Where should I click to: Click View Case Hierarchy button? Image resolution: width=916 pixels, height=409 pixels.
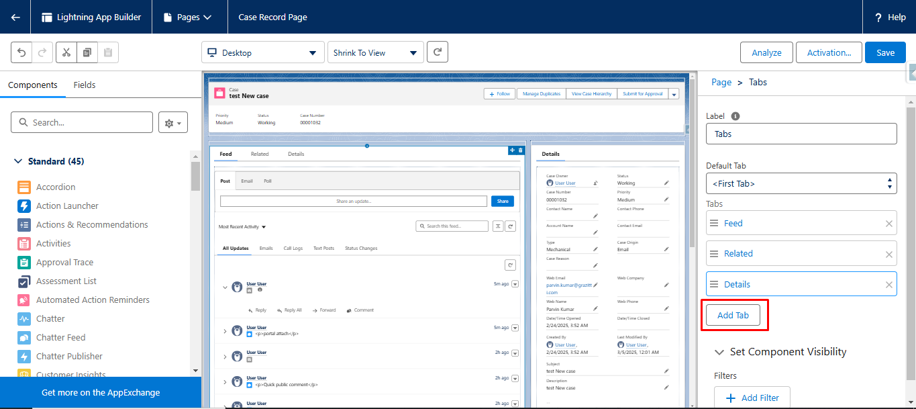[591, 94]
